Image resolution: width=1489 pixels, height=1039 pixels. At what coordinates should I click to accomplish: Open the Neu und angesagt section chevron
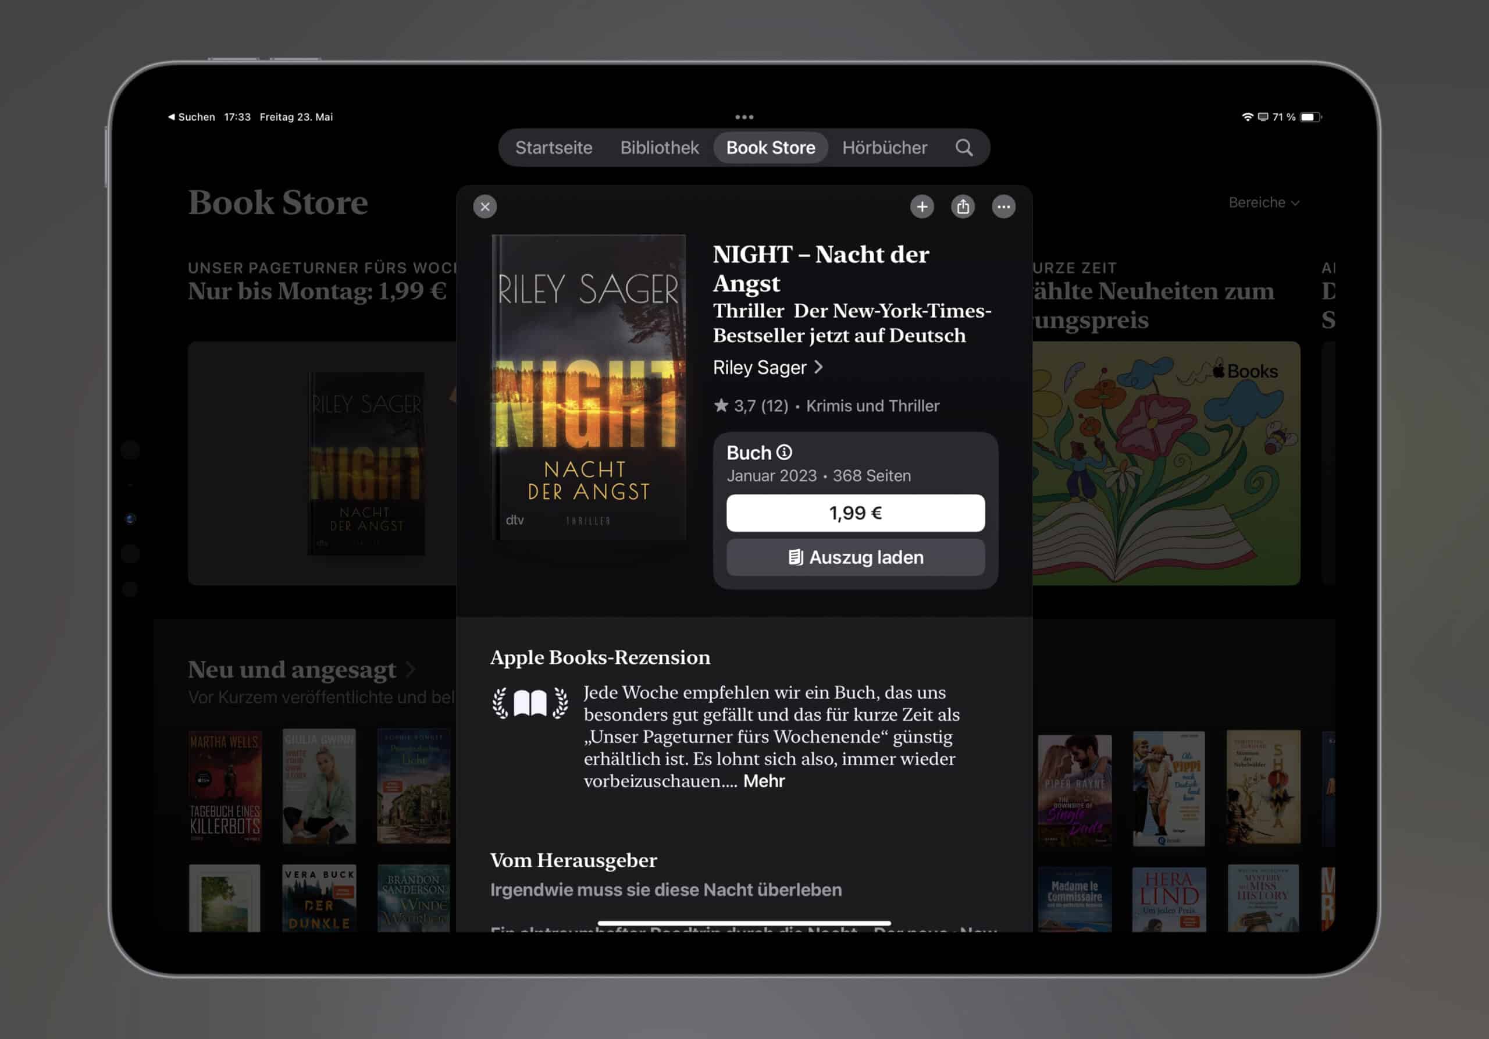[410, 670]
